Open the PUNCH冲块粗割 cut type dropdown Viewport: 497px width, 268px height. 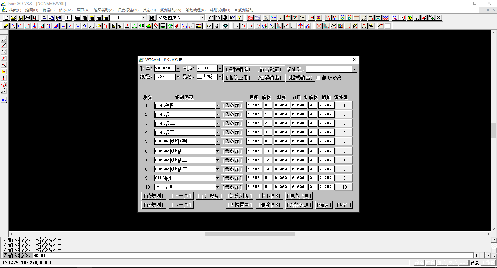pos(218,141)
